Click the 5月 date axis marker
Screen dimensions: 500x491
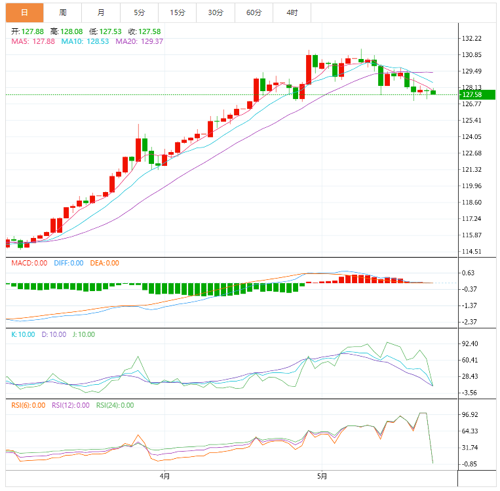[x=321, y=476]
